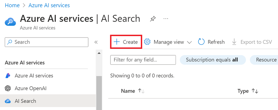278x110 pixels.
Task: Pin the AI Search page to dashboard
Action: pyautogui.click(x=153, y=19)
